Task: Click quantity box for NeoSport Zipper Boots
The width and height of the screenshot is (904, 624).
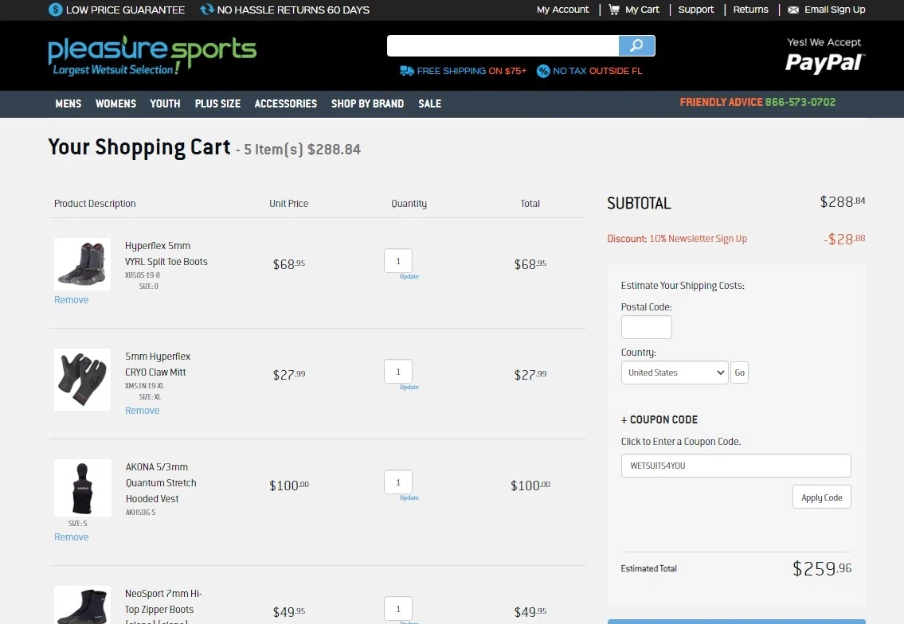Action: click(x=398, y=609)
